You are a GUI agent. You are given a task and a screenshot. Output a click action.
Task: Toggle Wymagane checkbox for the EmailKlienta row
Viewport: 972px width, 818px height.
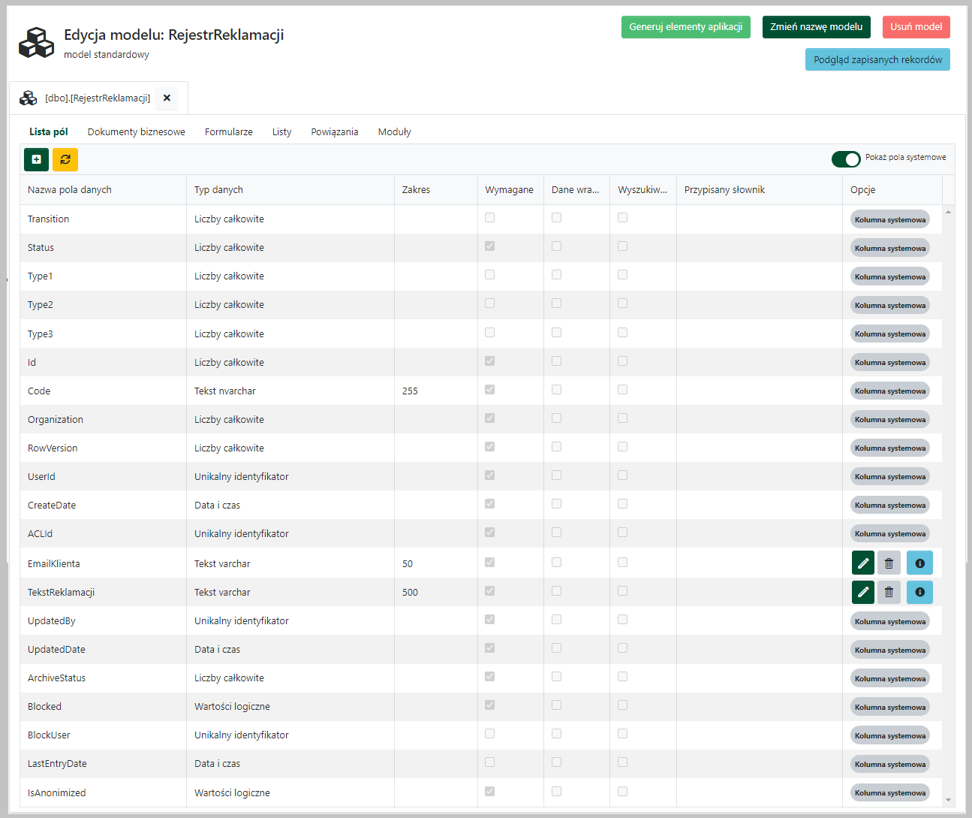(x=490, y=563)
